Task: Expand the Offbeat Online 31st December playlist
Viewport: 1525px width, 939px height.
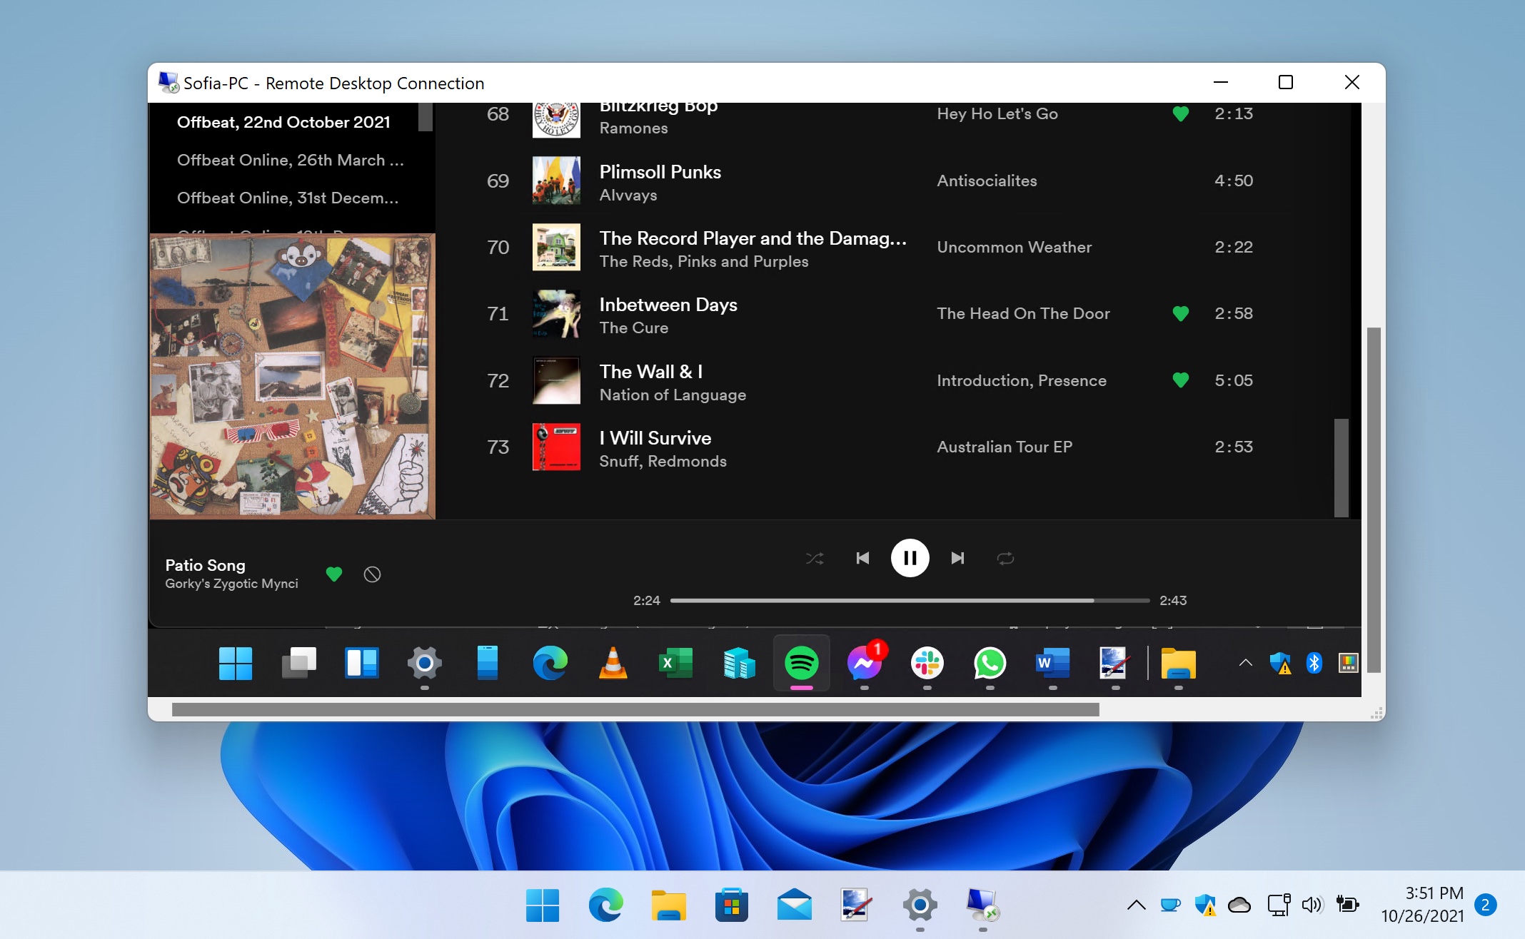Action: 288,197
